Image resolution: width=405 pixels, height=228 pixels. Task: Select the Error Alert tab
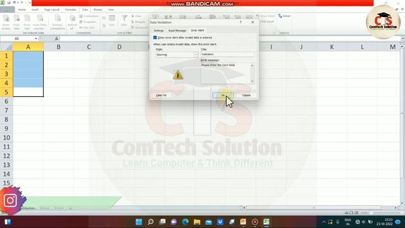(197, 30)
